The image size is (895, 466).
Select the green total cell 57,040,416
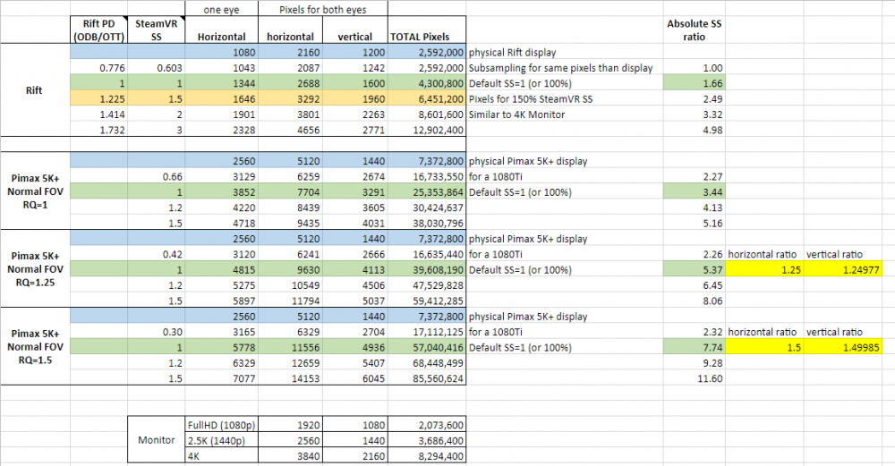click(427, 347)
